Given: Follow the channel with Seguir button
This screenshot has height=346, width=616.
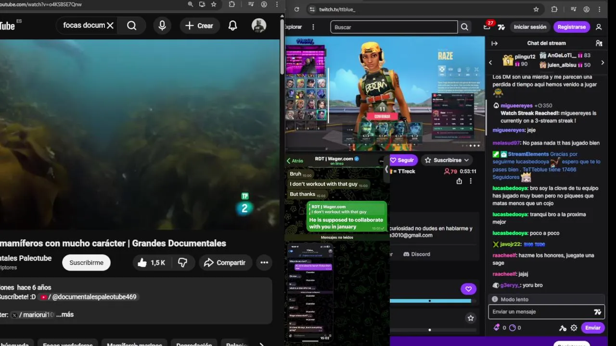Looking at the screenshot, I should [x=402, y=160].
